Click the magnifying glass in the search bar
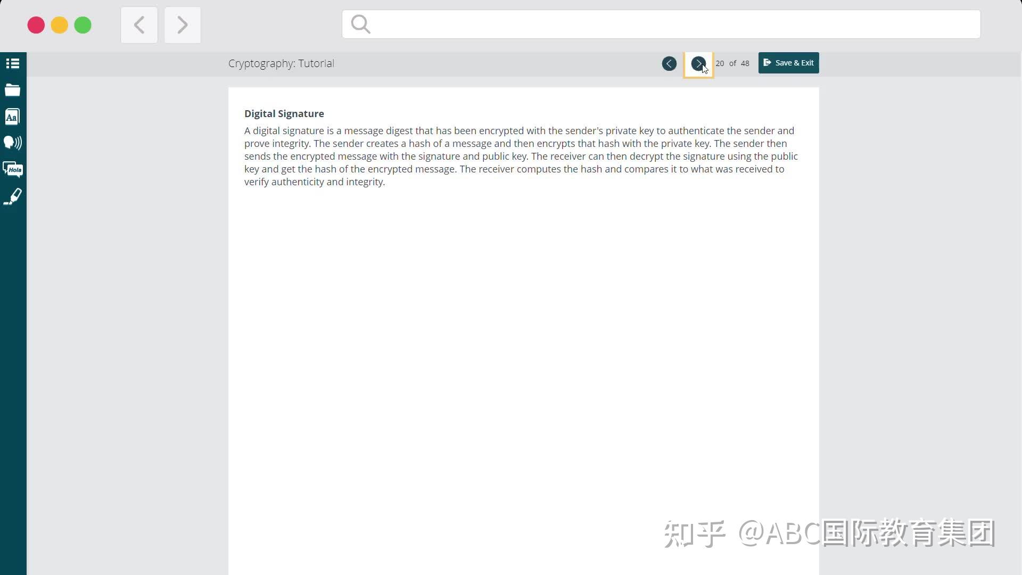The height and width of the screenshot is (575, 1022). (x=360, y=23)
